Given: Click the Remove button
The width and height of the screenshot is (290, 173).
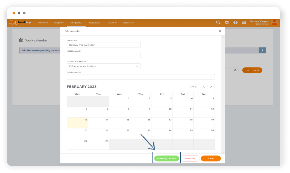Looking at the screenshot, I should coord(190,159).
